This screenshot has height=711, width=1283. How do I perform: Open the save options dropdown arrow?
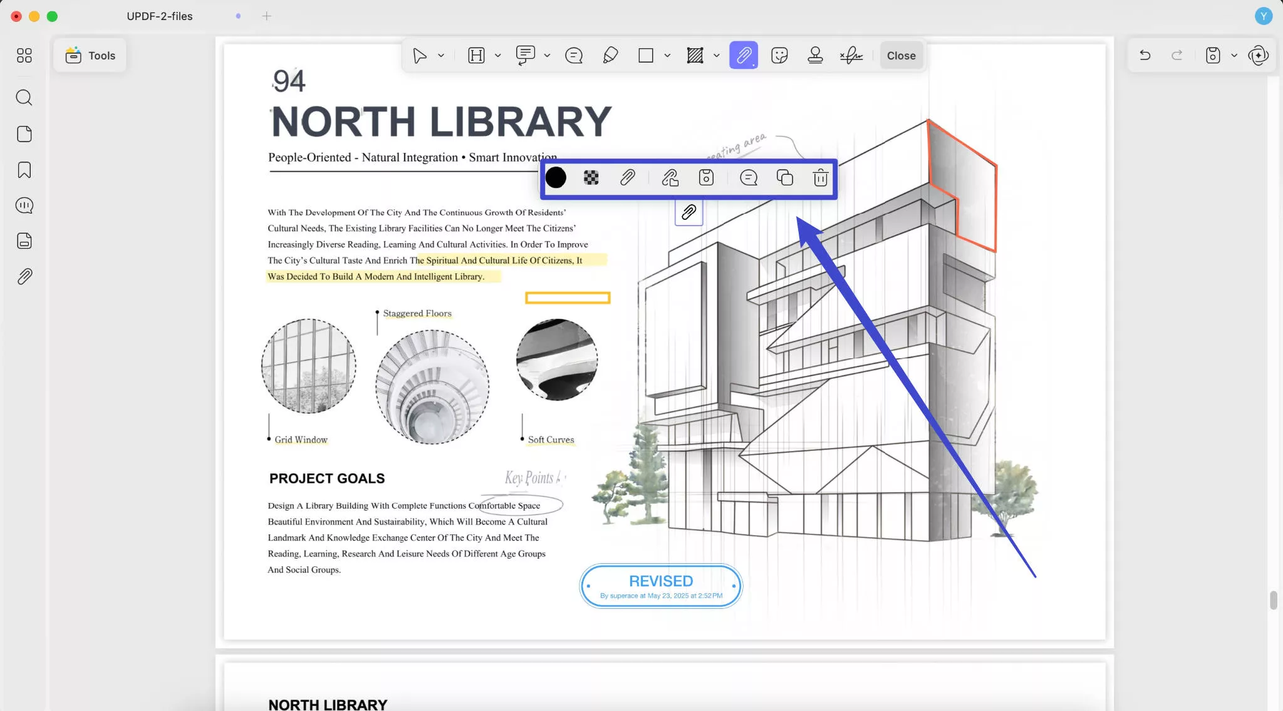pos(1234,56)
